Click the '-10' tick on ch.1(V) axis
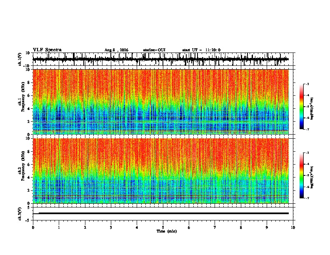The height and width of the screenshot is (255, 330). [27, 66]
